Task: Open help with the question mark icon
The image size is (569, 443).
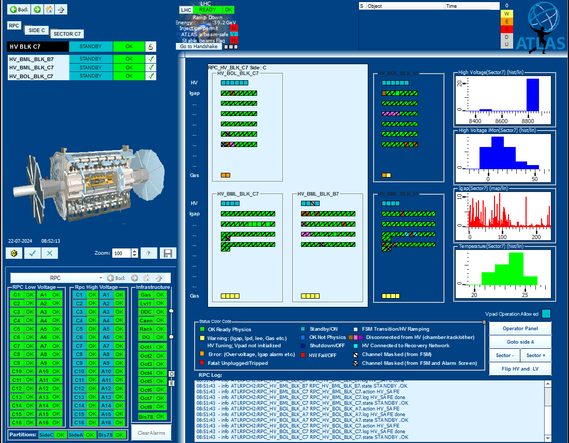Action: coord(149,253)
